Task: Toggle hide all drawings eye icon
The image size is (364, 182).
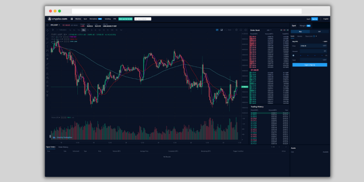Action: click(x=47, y=86)
